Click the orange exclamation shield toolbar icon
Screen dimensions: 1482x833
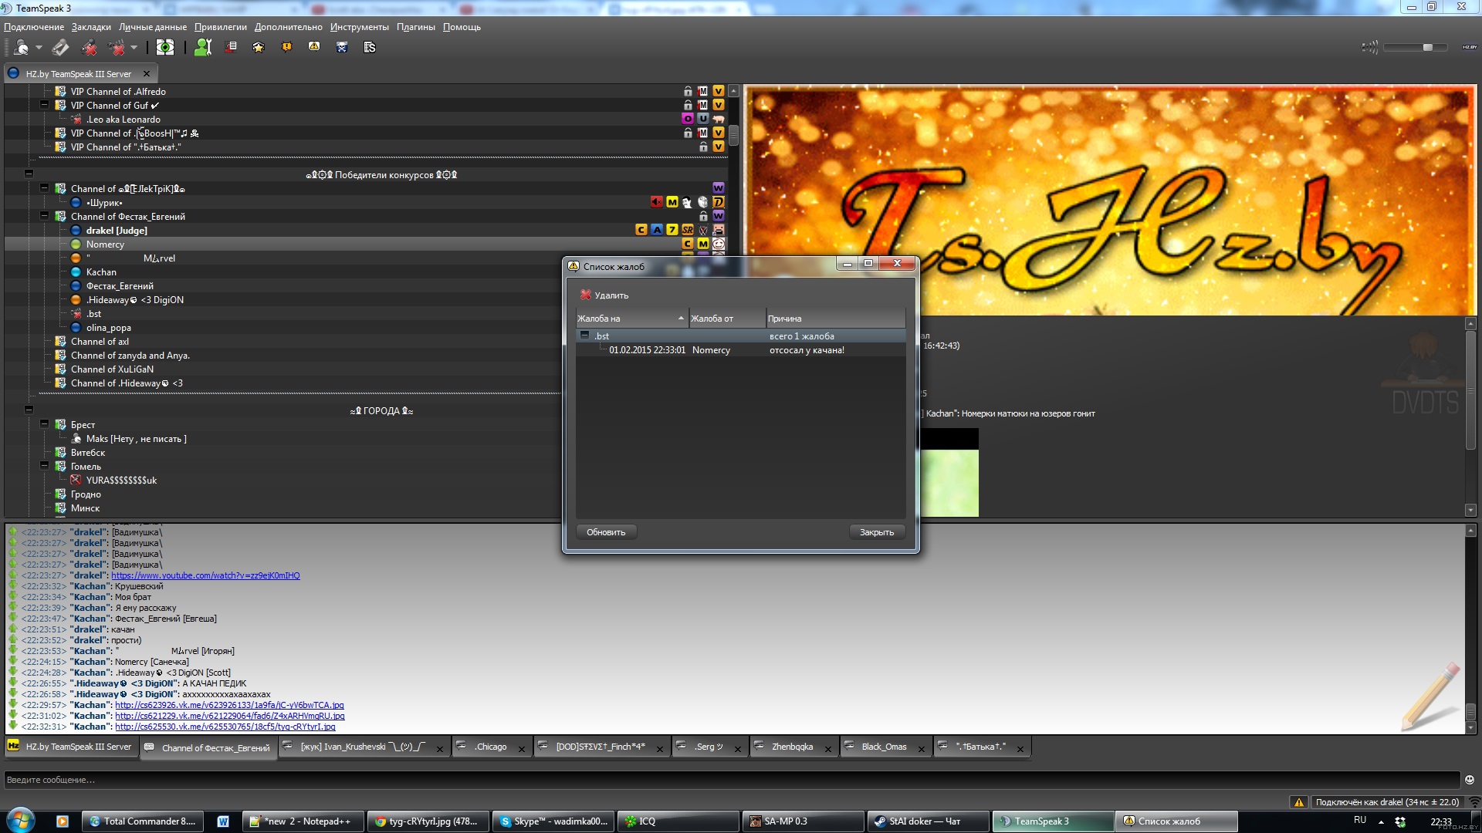click(x=286, y=47)
